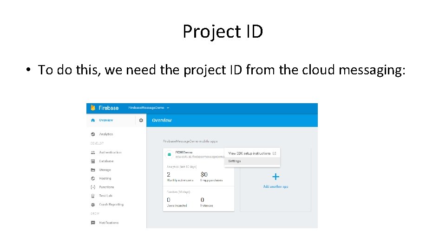
Task: Click the 2 monthly active users value
Action: coord(168,174)
